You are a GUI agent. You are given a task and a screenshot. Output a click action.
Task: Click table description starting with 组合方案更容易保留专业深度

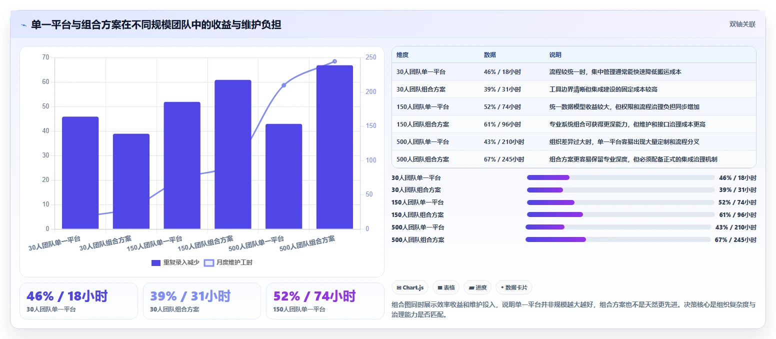pos(633,159)
